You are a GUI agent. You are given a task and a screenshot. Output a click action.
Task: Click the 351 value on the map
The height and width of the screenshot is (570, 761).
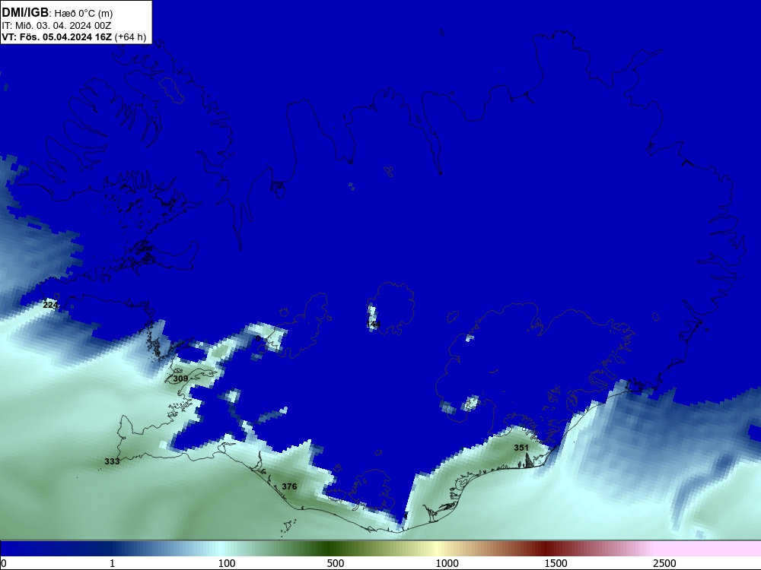(521, 448)
